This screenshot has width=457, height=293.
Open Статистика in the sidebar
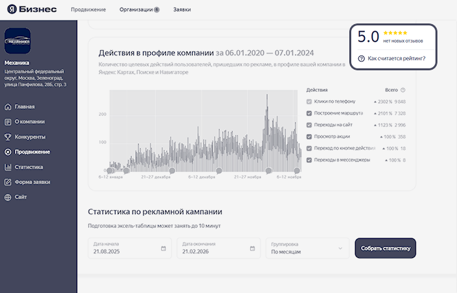24,167
